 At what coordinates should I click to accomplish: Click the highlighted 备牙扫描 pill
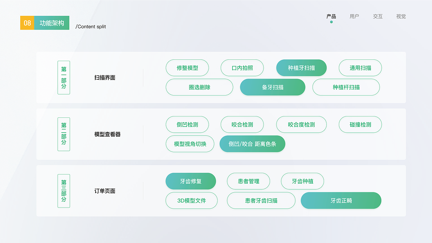pos(272,87)
